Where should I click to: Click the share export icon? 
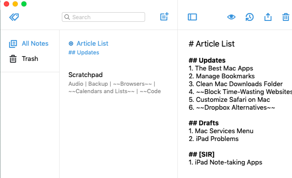(268, 17)
